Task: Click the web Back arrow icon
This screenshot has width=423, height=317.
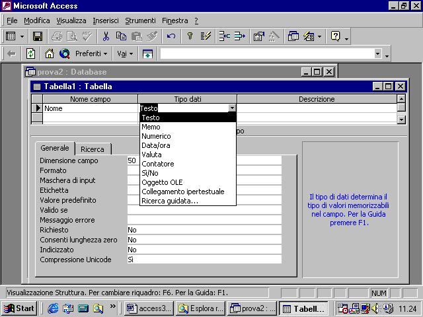Action: click(11, 53)
